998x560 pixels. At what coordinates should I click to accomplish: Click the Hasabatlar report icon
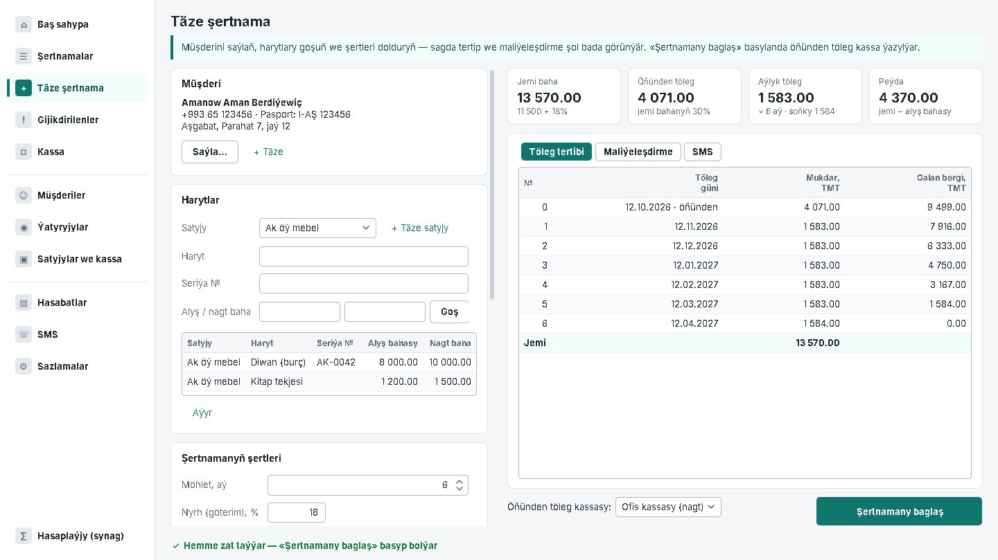pos(24,302)
